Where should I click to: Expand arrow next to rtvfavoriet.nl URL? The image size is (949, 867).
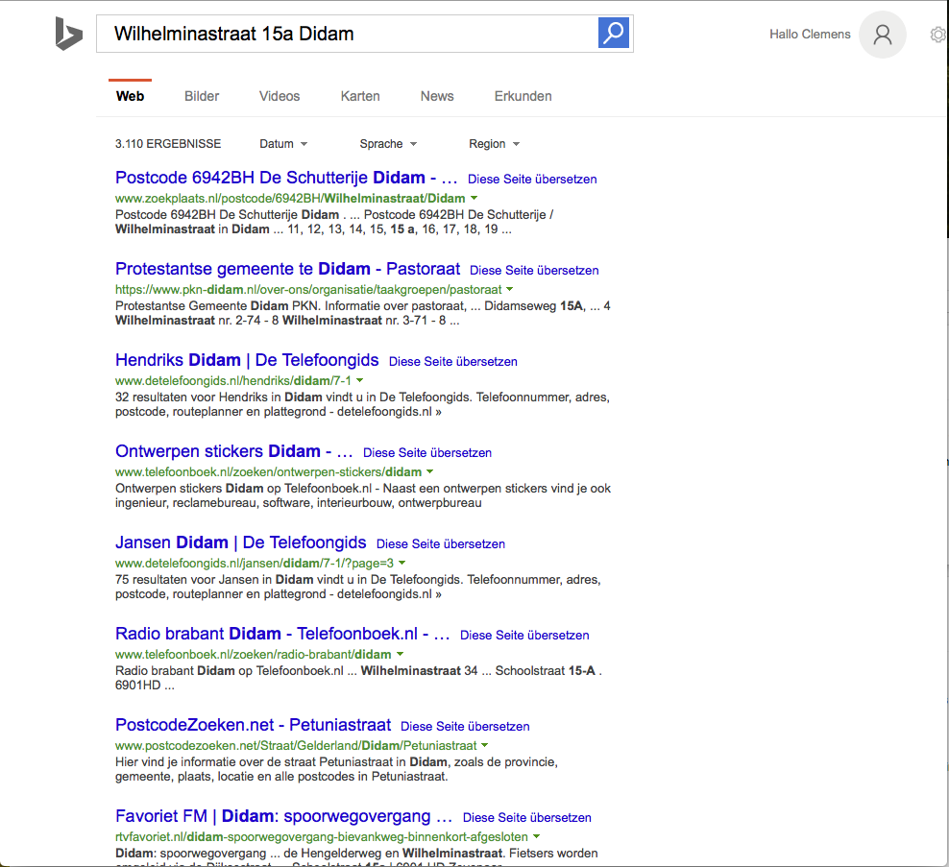tap(536, 836)
